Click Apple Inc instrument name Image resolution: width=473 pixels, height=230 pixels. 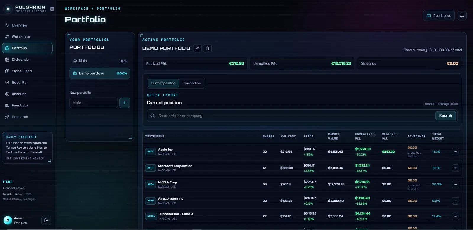(165, 150)
